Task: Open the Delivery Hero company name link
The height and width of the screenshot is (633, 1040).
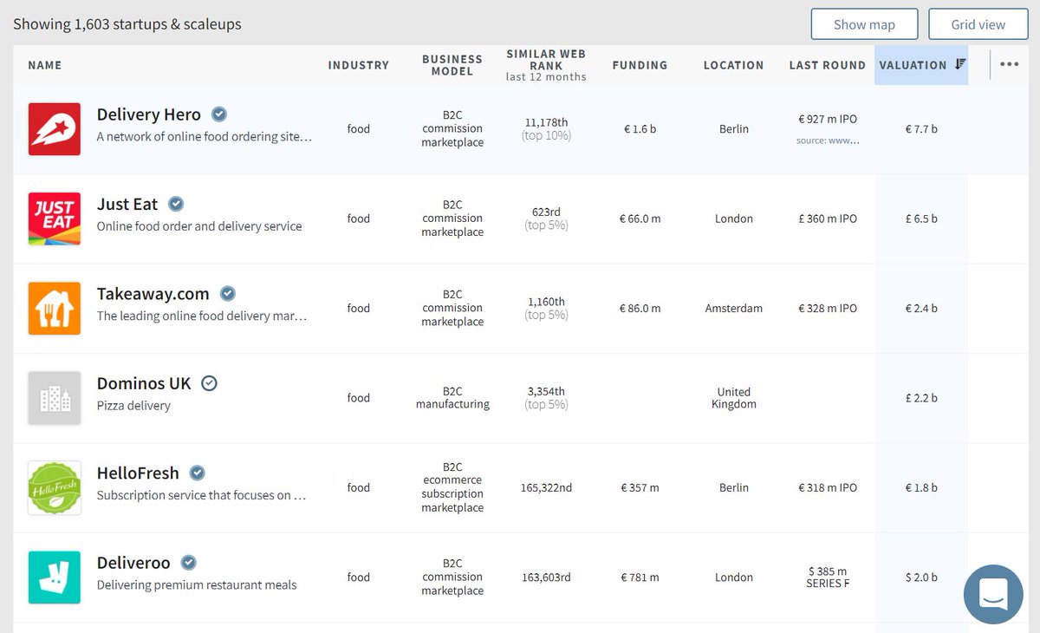Action: (149, 114)
